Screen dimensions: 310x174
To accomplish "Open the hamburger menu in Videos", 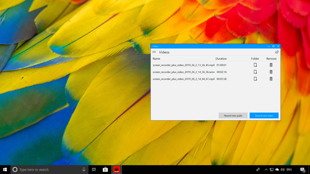I will (154, 52).
